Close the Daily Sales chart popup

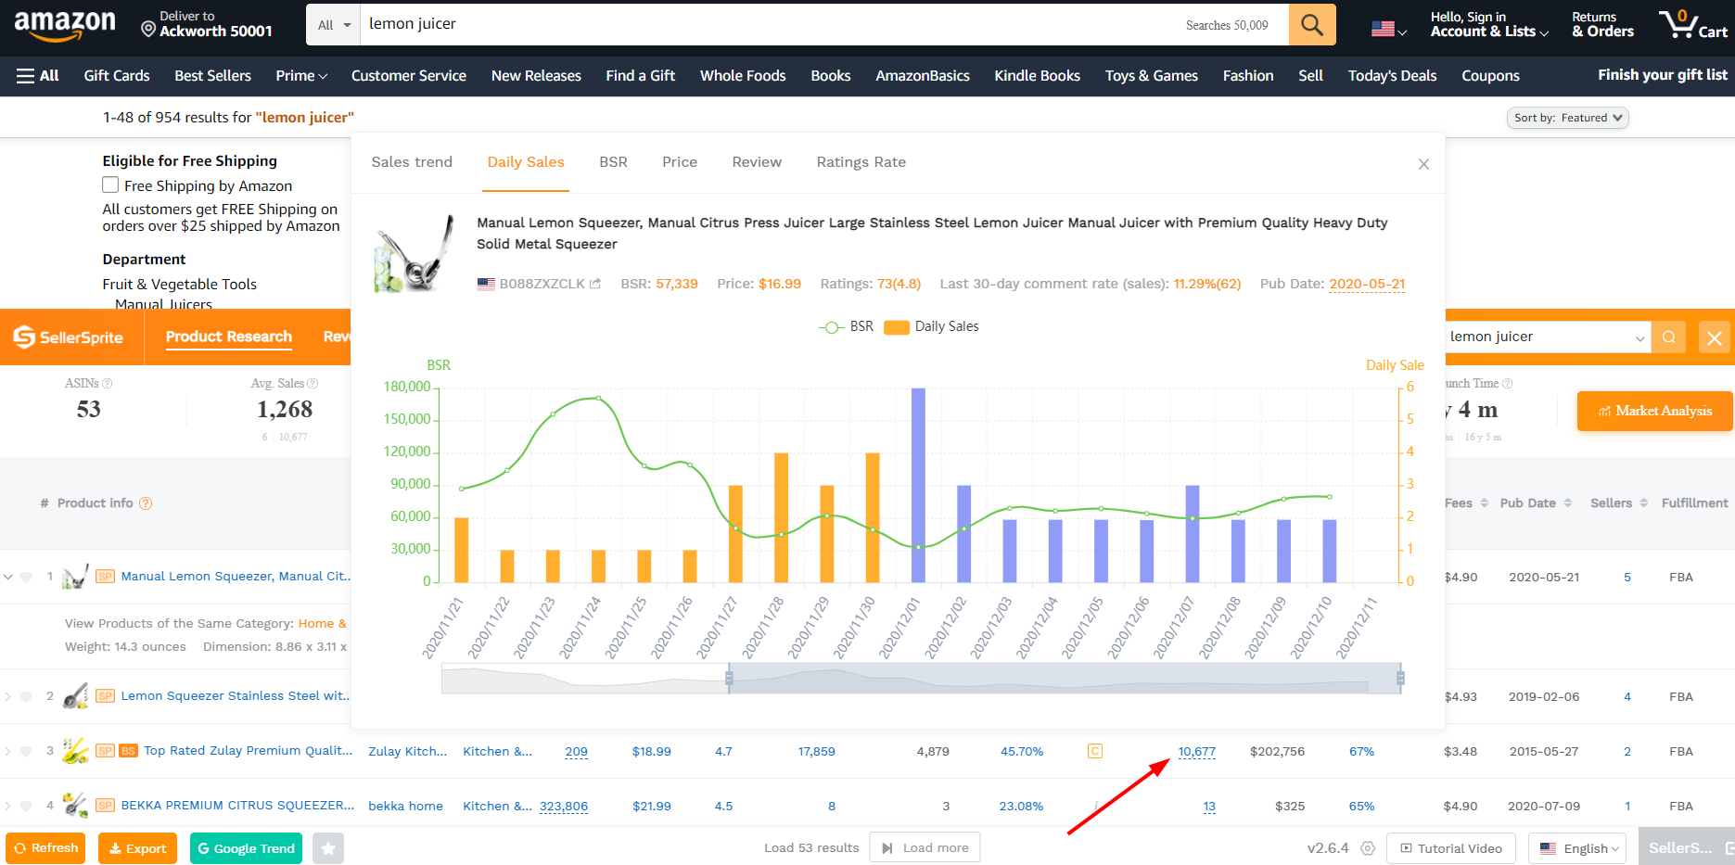(x=1423, y=164)
